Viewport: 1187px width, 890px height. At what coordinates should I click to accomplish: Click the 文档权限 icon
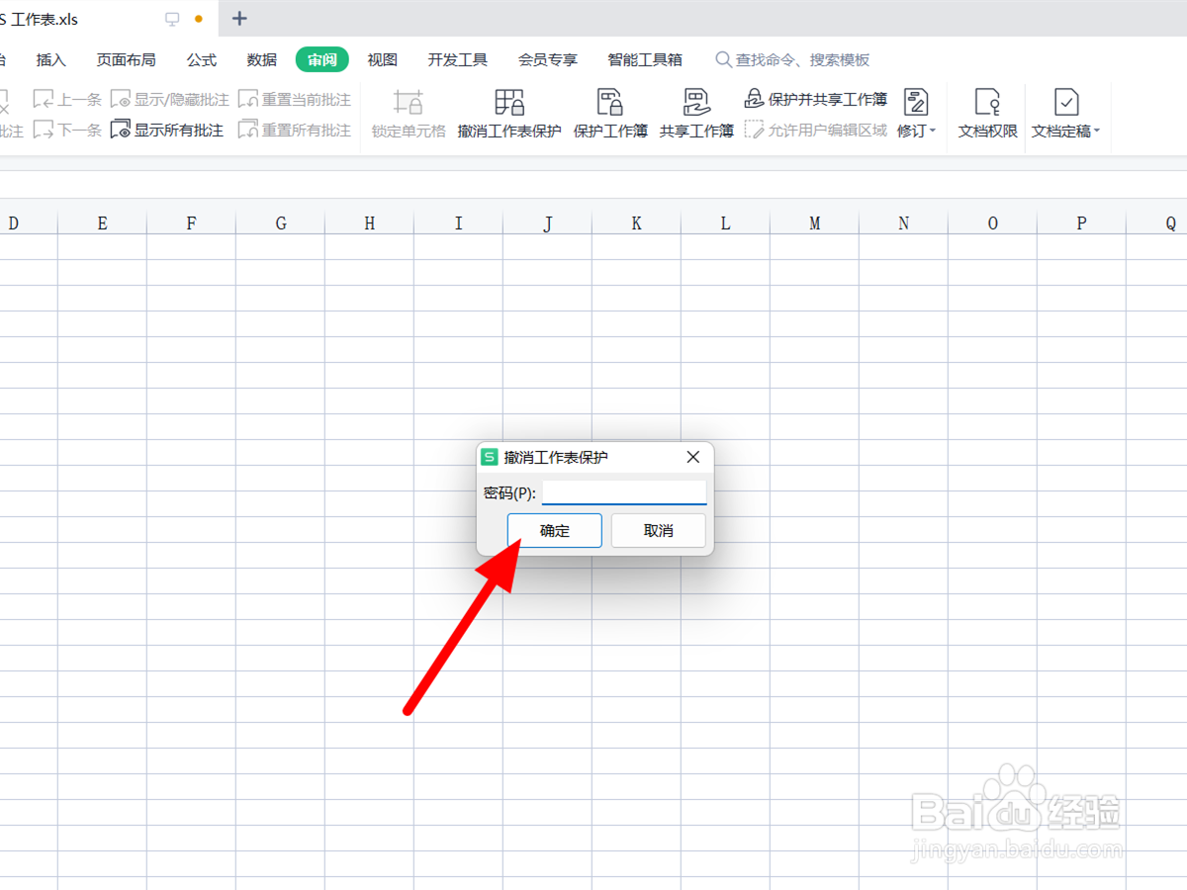coord(987,102)
